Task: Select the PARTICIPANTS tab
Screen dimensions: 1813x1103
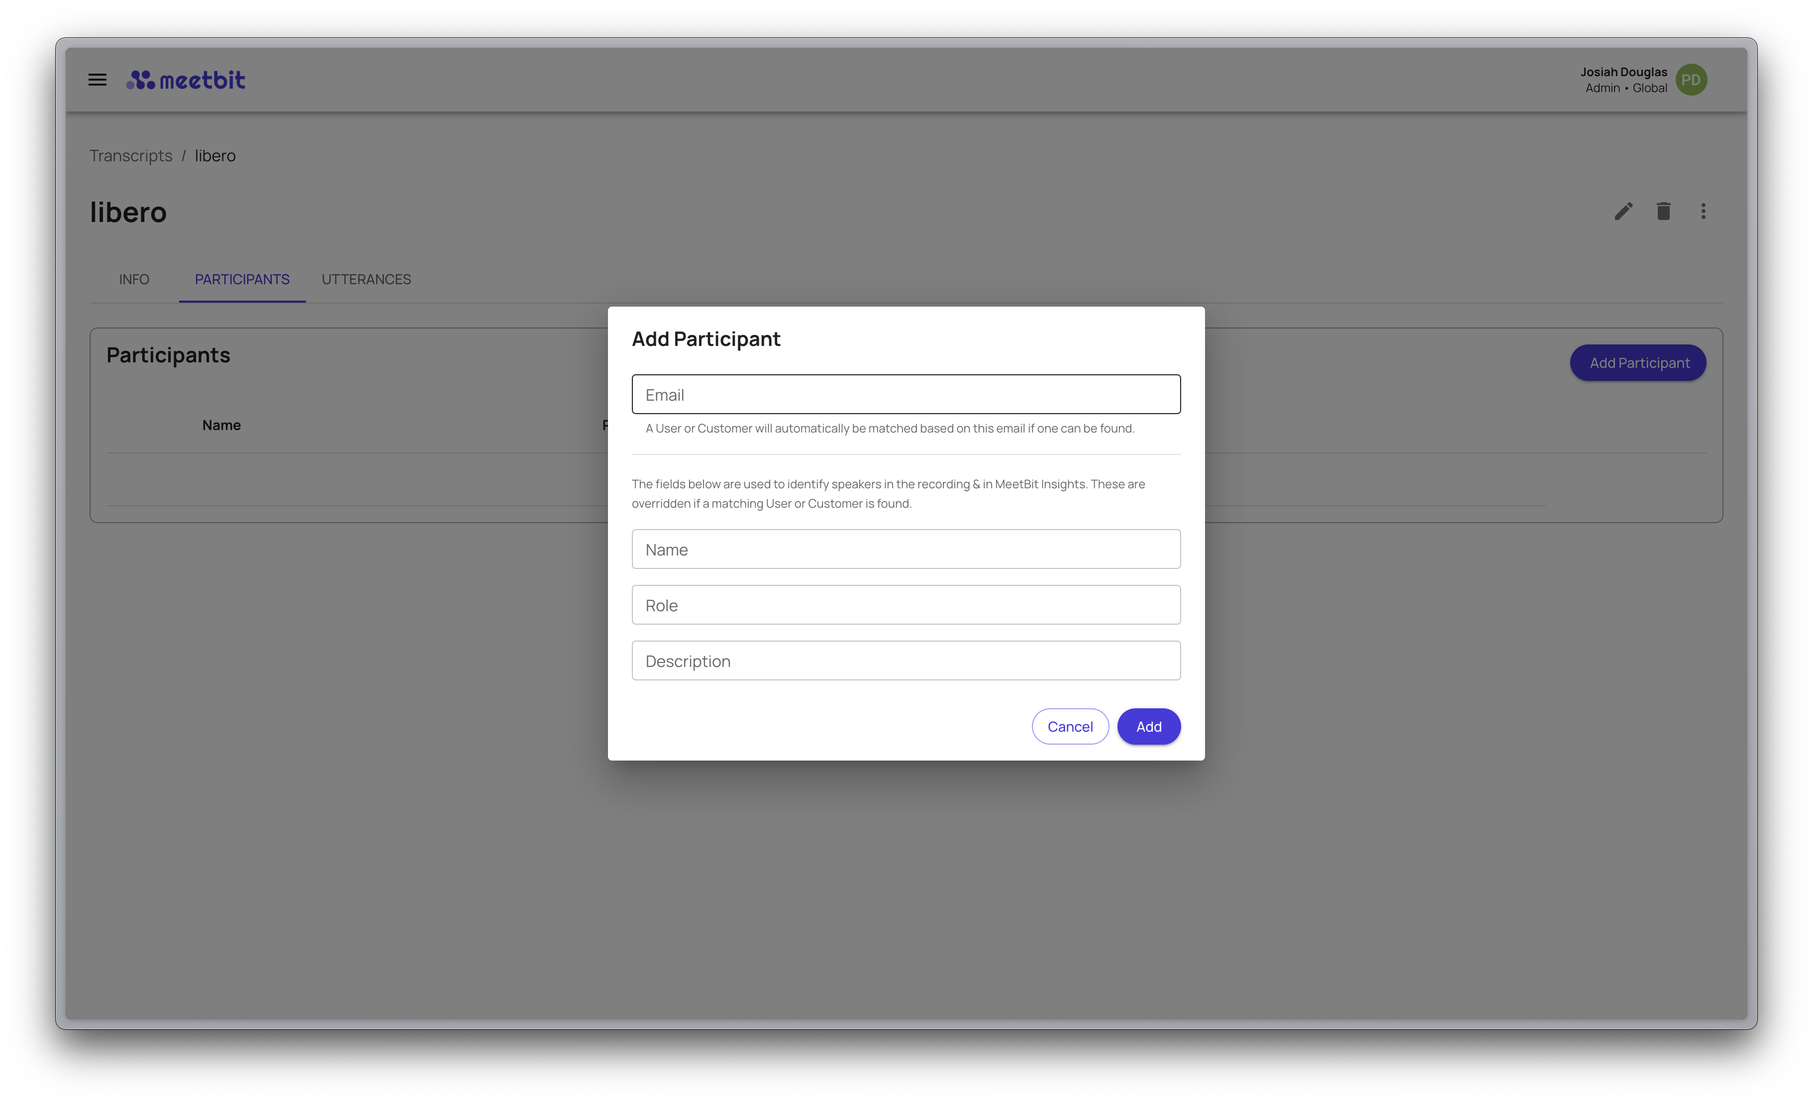Action: click(x=242, y=279)
